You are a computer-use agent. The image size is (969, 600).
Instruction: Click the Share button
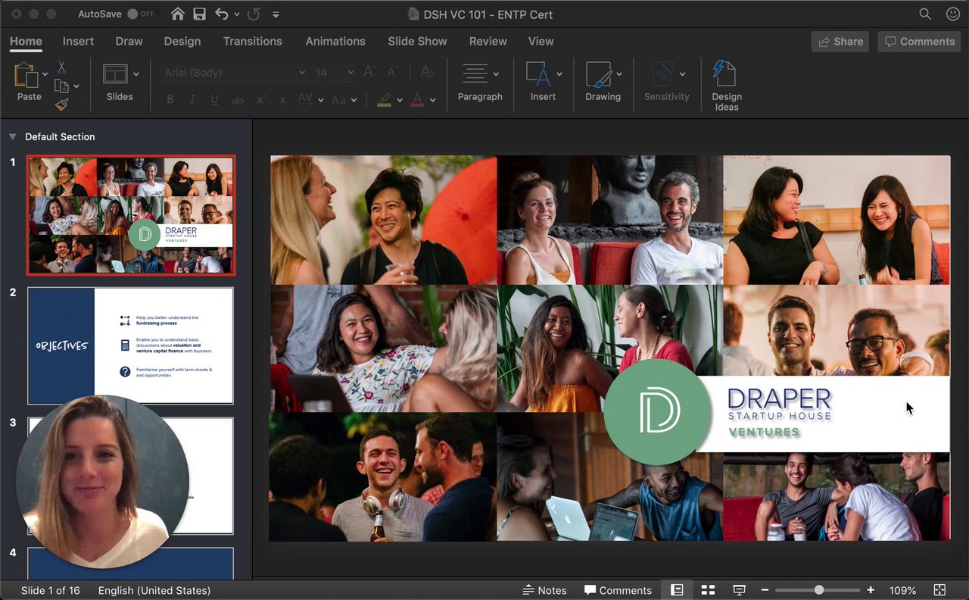point(840,42)
